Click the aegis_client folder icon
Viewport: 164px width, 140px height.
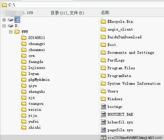[103, 29]
